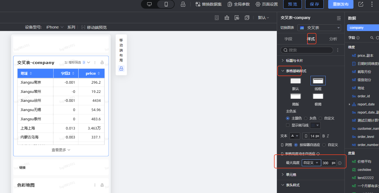Screen dimensions: 379x193
Task: Open the 默认 theme dropdown
Action: coord(263,18)
